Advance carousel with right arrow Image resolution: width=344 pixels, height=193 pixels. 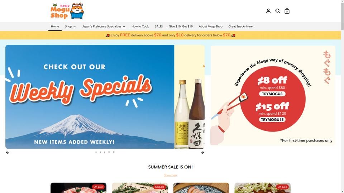[202, 152]
